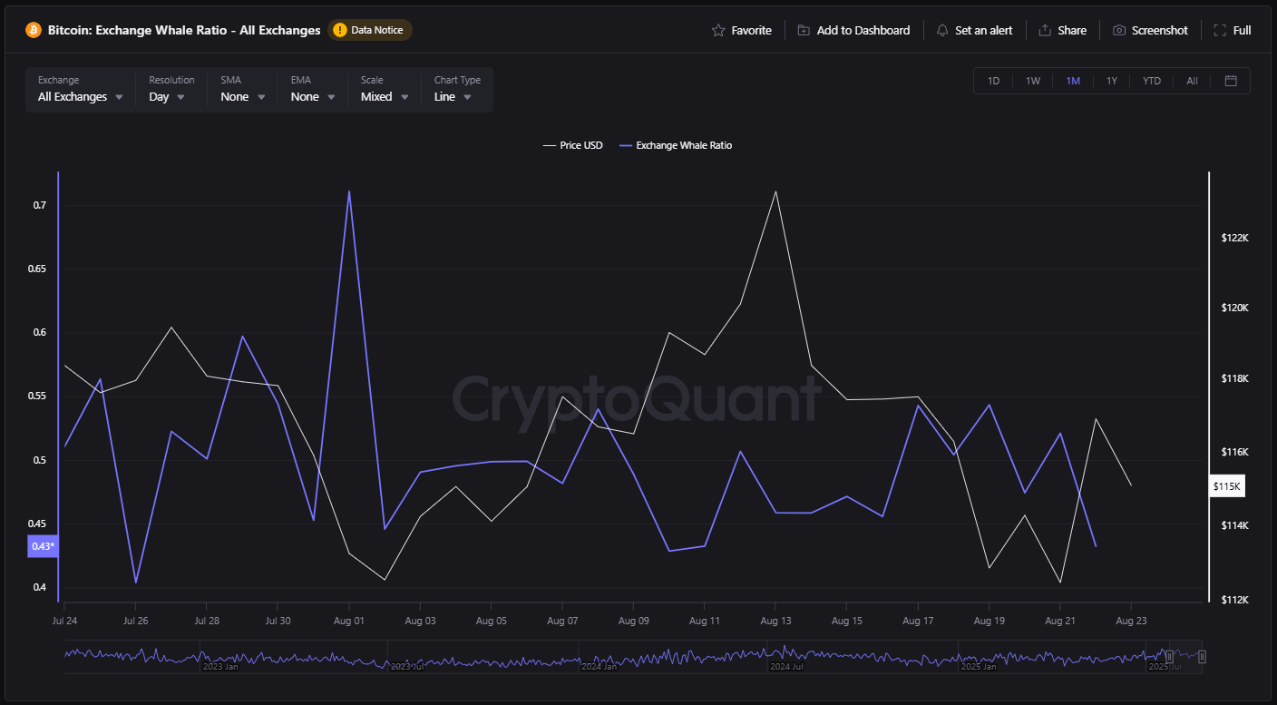Click the $115K current price tag

pyautogui.click(x=1226, y=486)
